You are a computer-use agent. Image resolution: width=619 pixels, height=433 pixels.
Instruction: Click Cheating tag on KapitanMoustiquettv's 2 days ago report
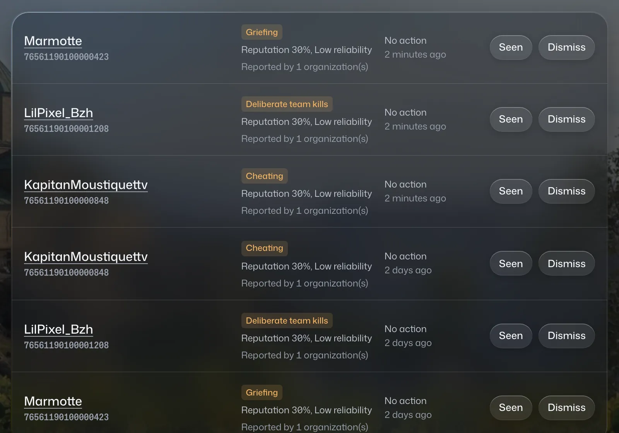pos(265,248)
